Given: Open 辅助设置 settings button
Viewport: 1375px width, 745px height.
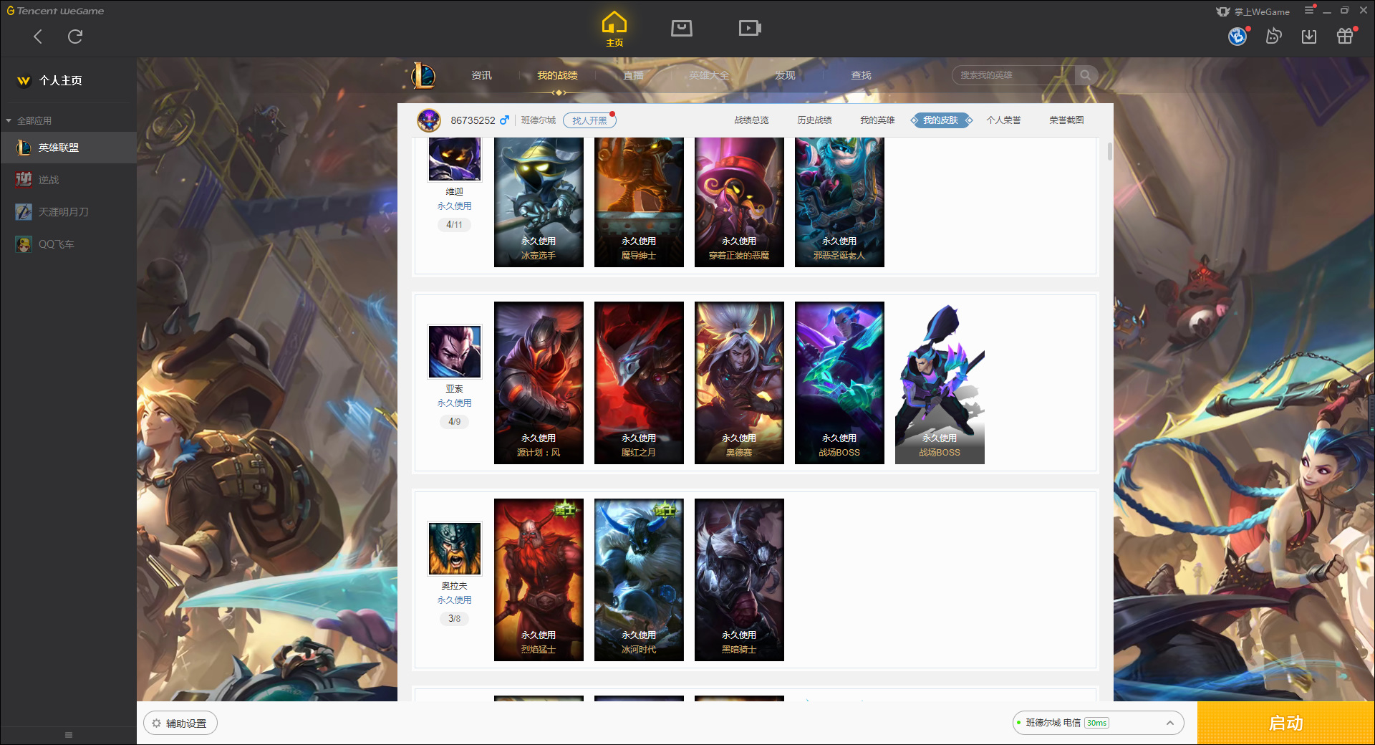Looking at the screenshot, I should coord(180,724).
